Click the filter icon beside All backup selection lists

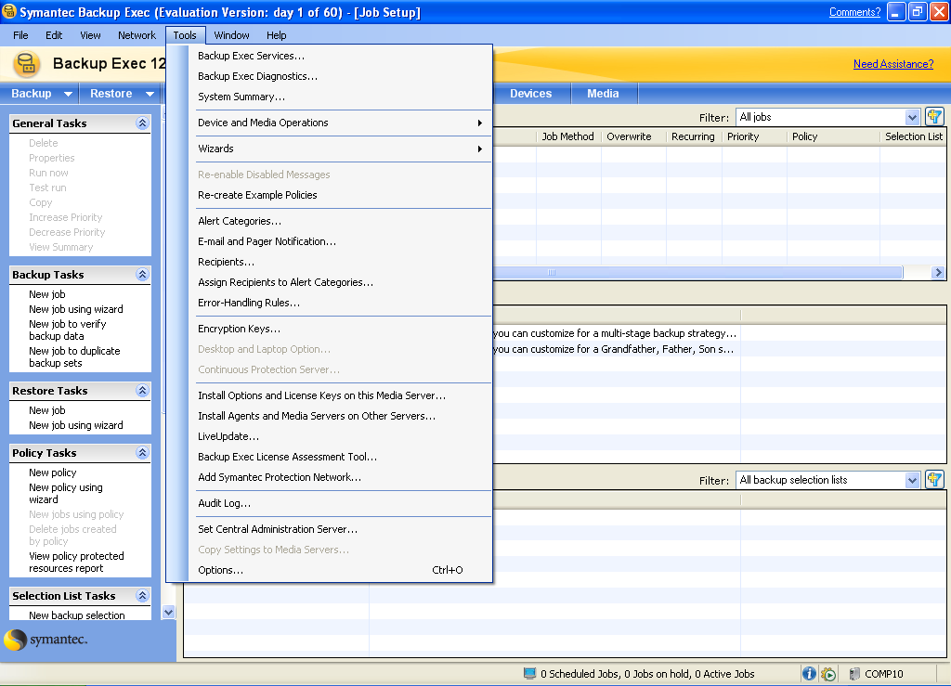934,480
